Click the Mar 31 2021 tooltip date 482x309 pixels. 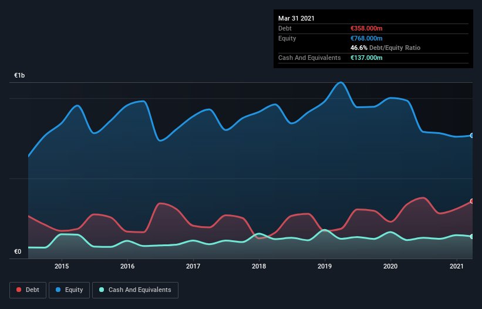pyautogui.click(x=296, y=18)
